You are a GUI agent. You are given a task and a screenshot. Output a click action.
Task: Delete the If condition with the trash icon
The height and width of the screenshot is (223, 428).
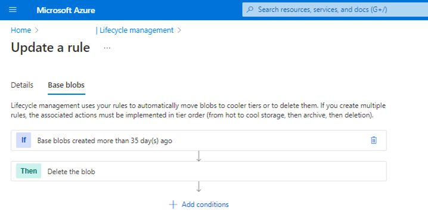374,140
